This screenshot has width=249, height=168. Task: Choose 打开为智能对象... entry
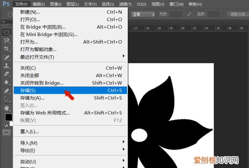(x=71, y=49)
